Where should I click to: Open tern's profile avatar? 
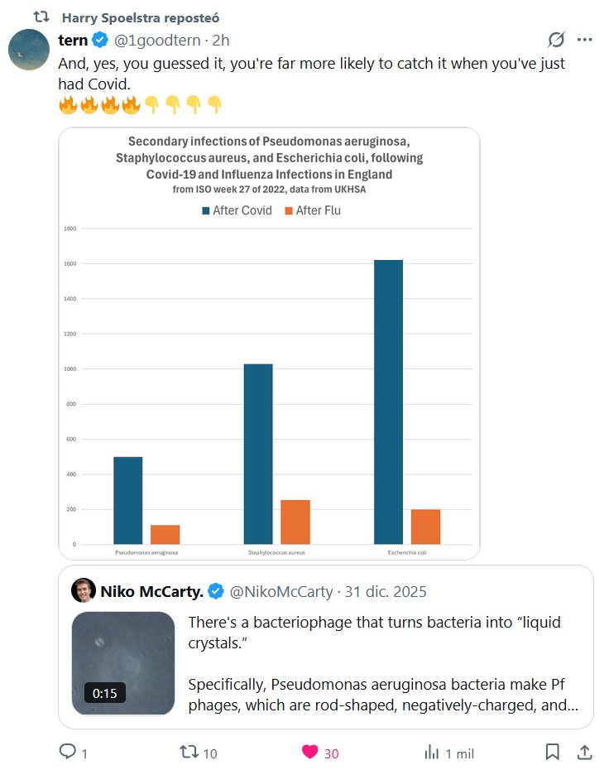tap(28, 49)
